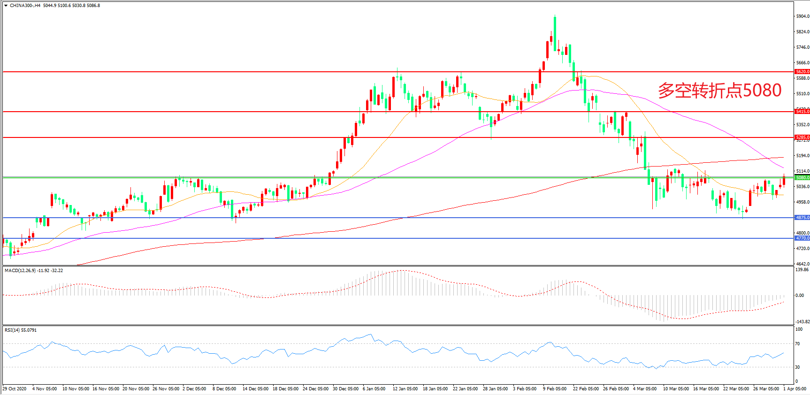Click the 9 Feb 05:00 date label

[555, 389]
